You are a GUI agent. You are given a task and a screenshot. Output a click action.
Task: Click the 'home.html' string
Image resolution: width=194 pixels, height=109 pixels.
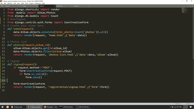tap(56, 35)
